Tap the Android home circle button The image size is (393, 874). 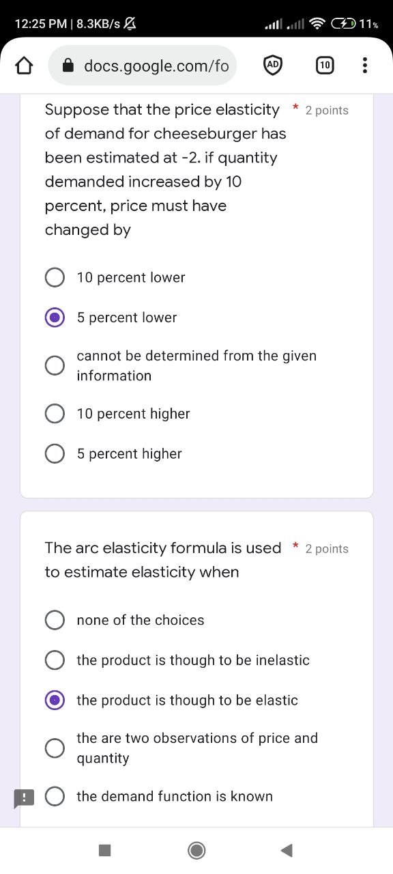click(196, 850)
